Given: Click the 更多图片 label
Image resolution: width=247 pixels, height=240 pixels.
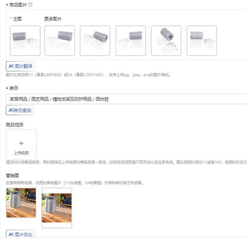Looking at the screenshot, I should tap(53, 19).
